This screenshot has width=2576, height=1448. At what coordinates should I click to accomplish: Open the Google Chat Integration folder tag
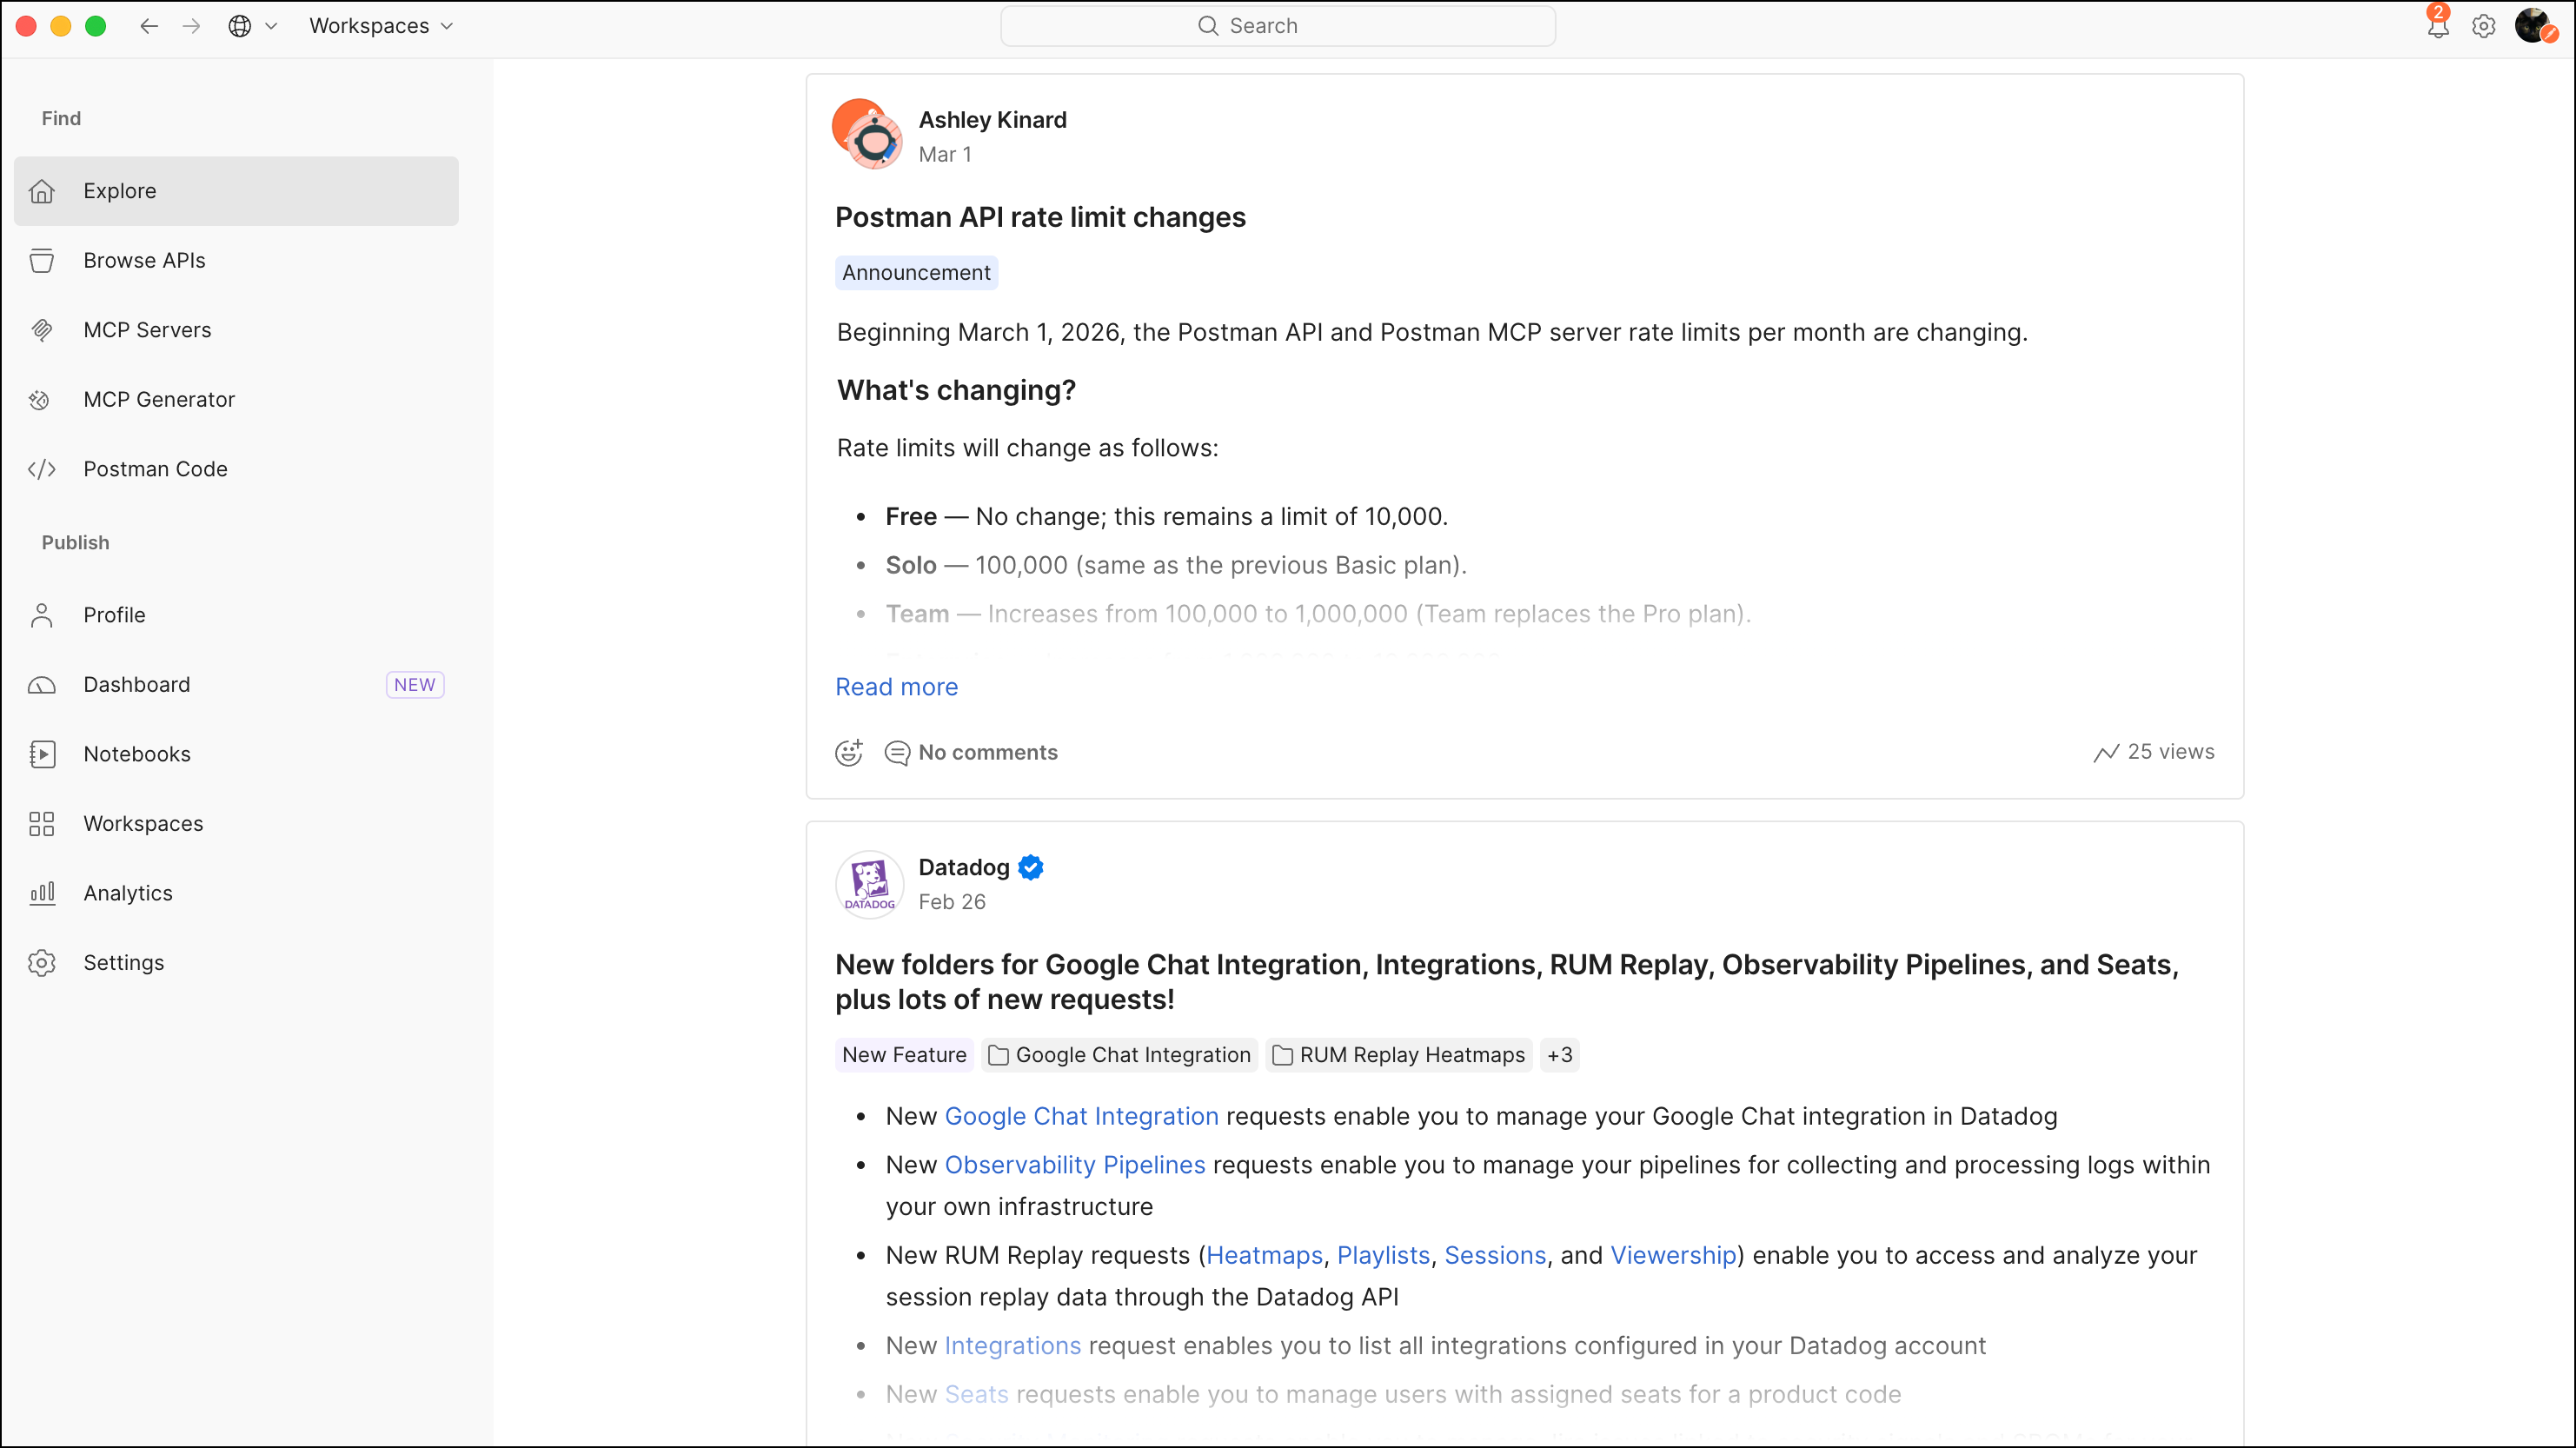[1120, 1055]
